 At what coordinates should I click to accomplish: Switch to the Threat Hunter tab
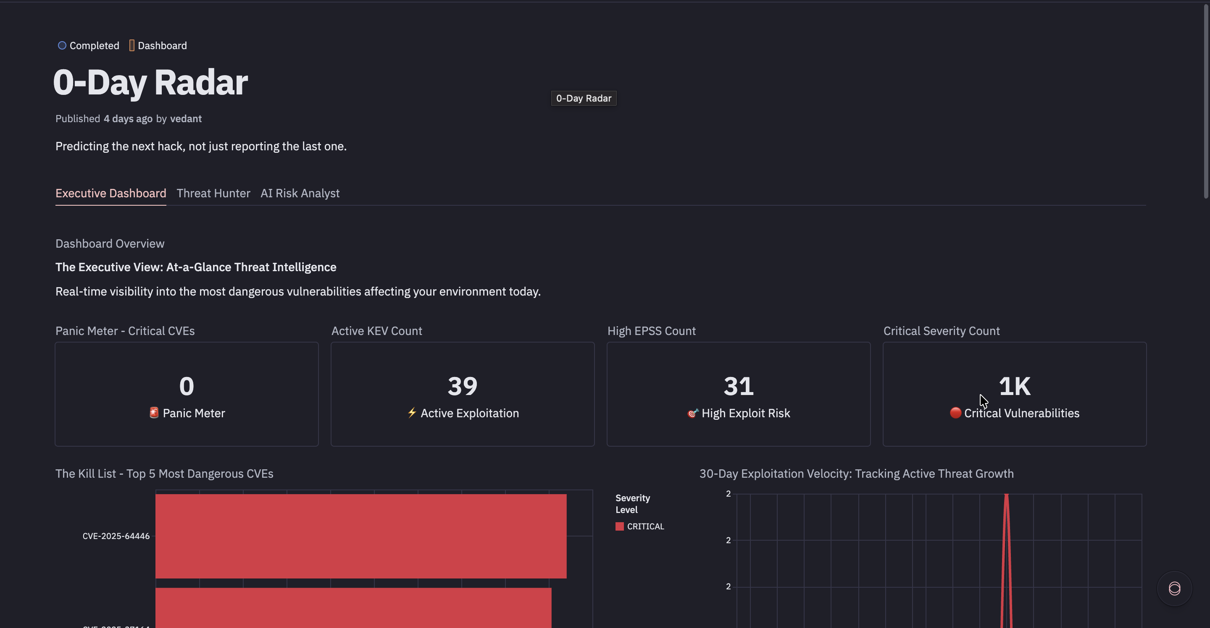(x=213, y=194)
